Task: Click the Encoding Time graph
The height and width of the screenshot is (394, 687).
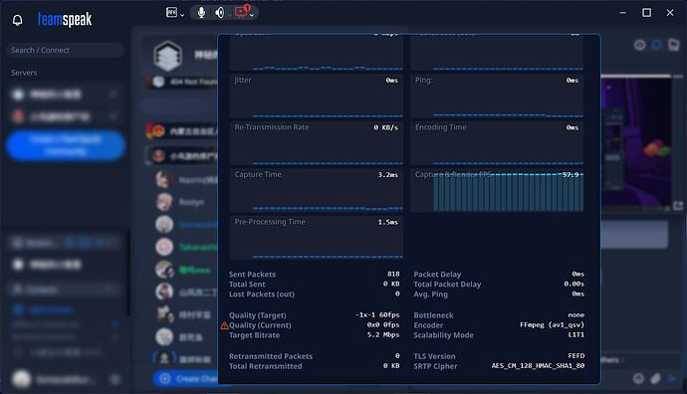Action: click(497, 143)
